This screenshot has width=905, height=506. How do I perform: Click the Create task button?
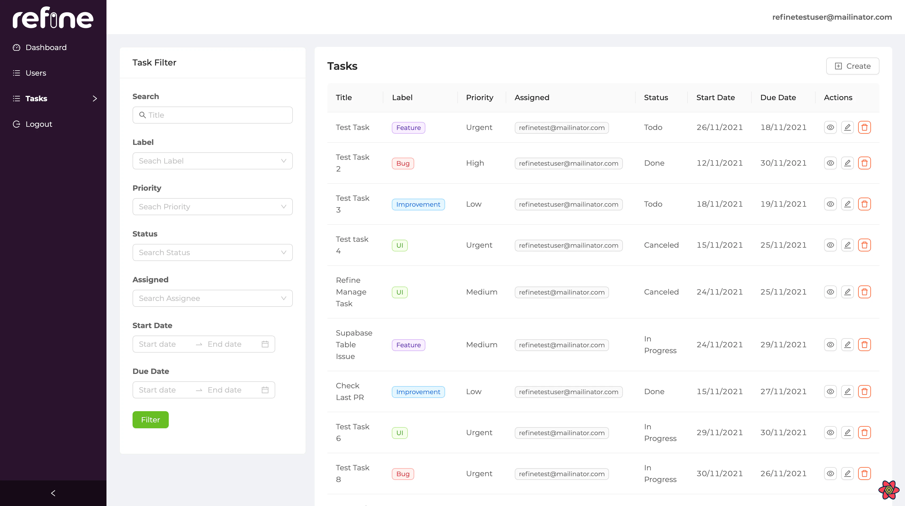coord(852,66)
